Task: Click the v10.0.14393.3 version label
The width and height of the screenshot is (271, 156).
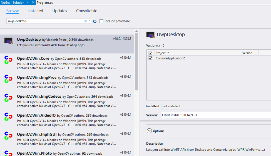Action: (x=122, y=39)
